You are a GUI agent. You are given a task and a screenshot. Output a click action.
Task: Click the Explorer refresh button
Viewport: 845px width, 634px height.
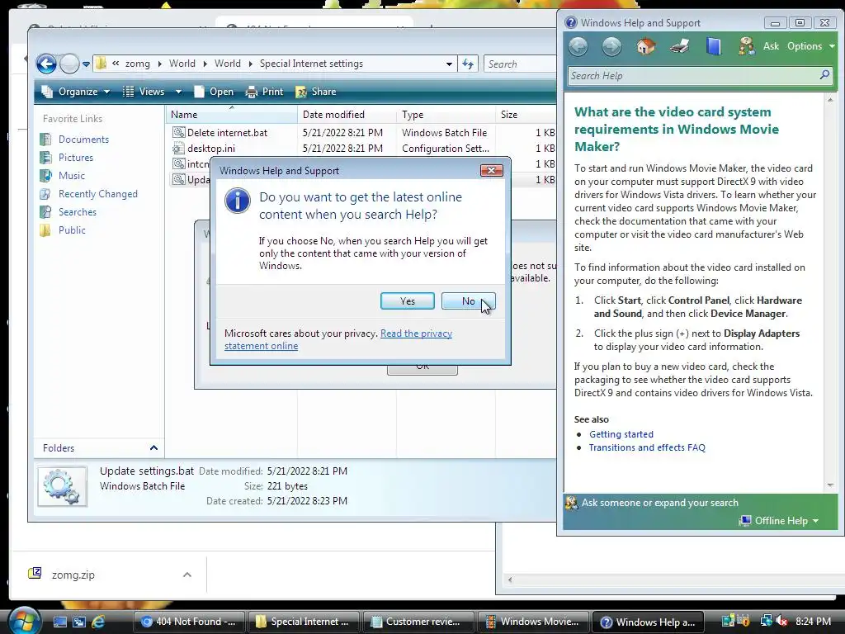coord(468,64)
